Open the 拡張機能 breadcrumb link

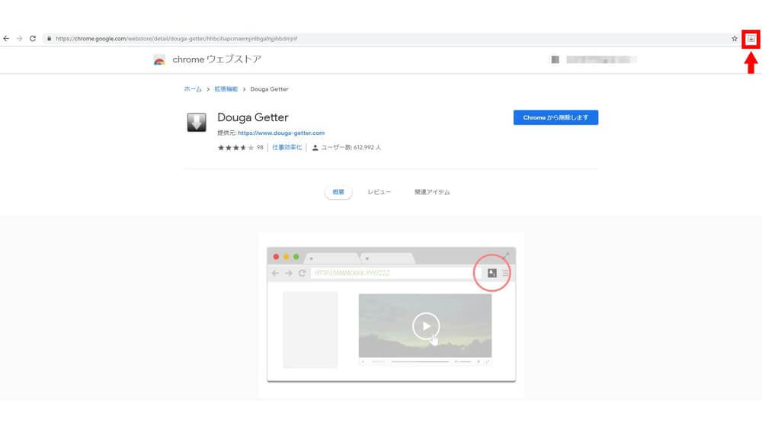pos(226,89)
